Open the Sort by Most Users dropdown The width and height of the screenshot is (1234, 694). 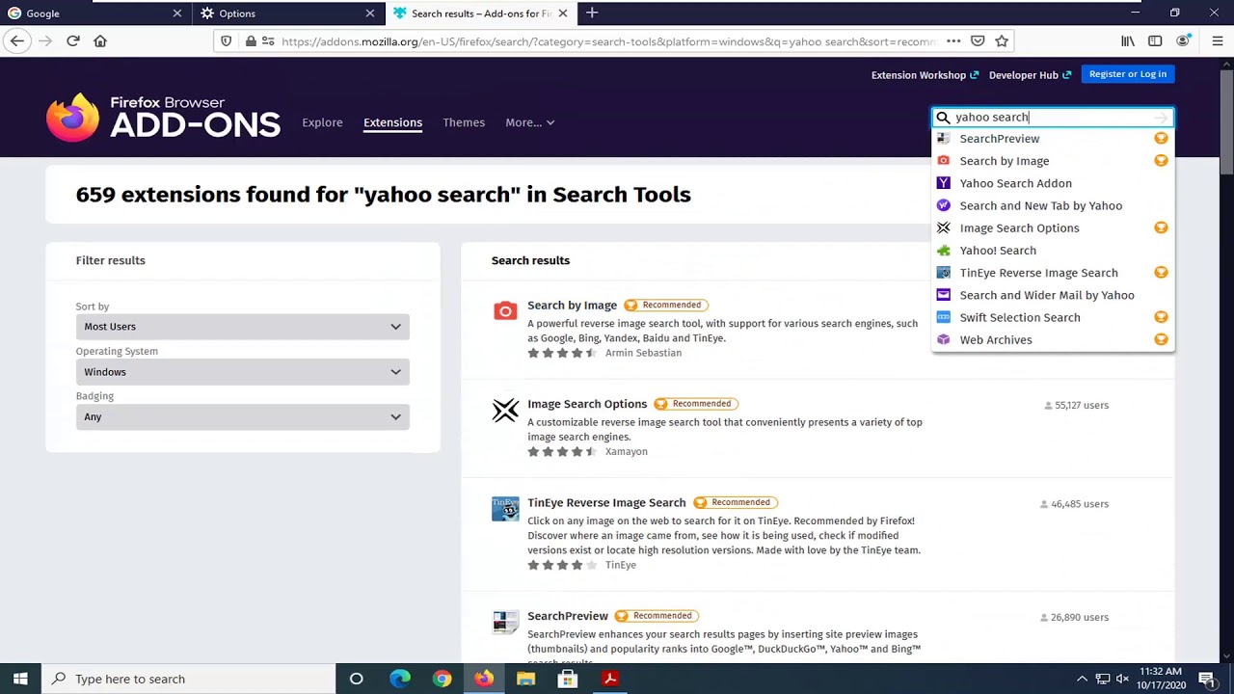point(242,327)
